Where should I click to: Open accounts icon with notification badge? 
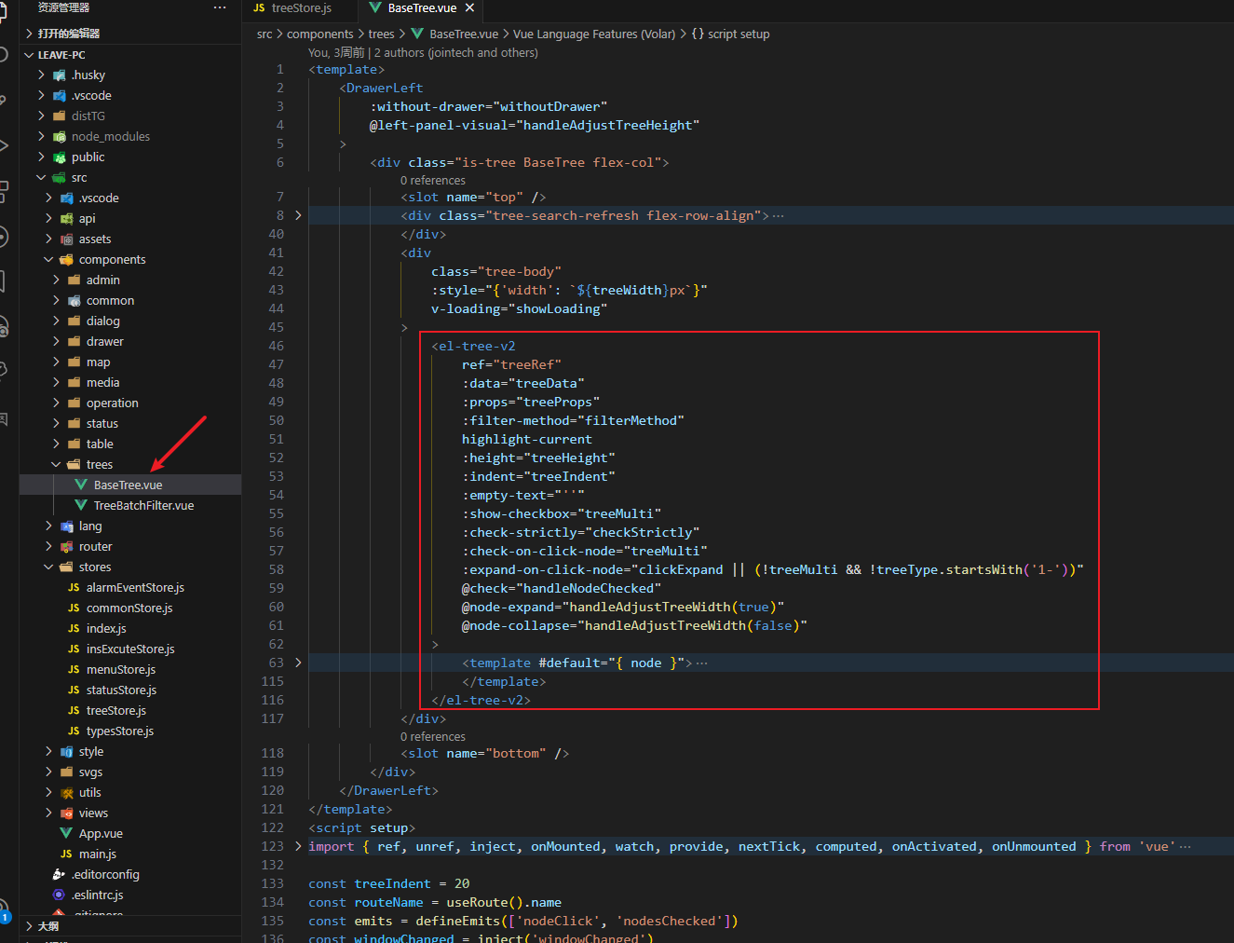coord(3,908)
